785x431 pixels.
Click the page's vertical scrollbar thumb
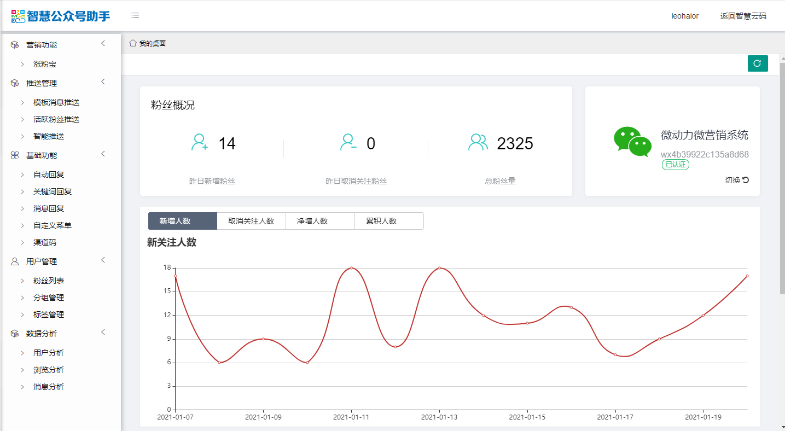[x=782, y=180]
